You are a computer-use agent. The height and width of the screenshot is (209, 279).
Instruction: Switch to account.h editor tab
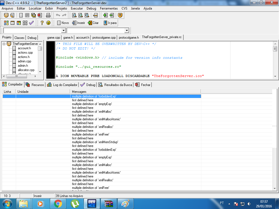coord(83,38)
